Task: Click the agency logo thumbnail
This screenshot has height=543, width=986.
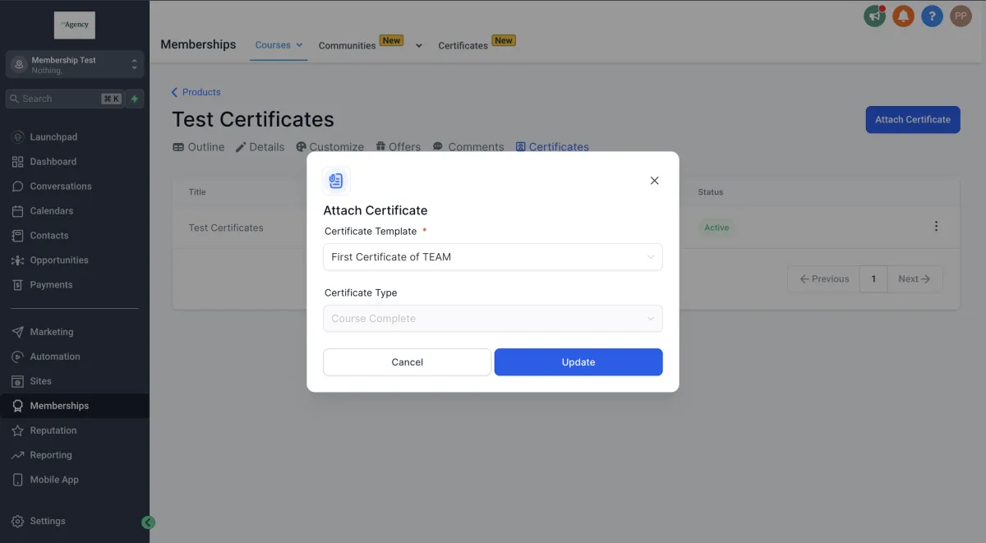Action: (x=75, y=25)
